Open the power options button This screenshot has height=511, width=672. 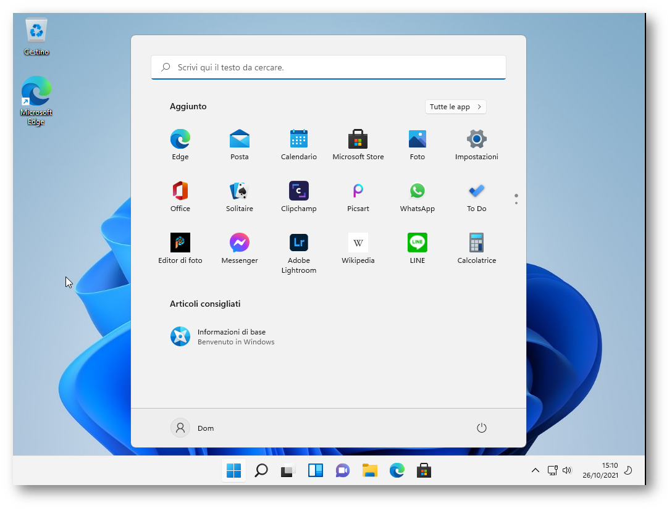(482, 428)
